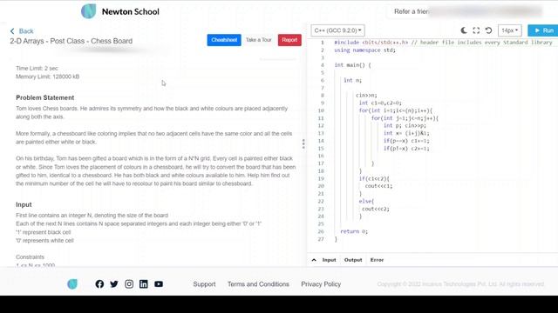Click the Newton School title text

point(131,11)
